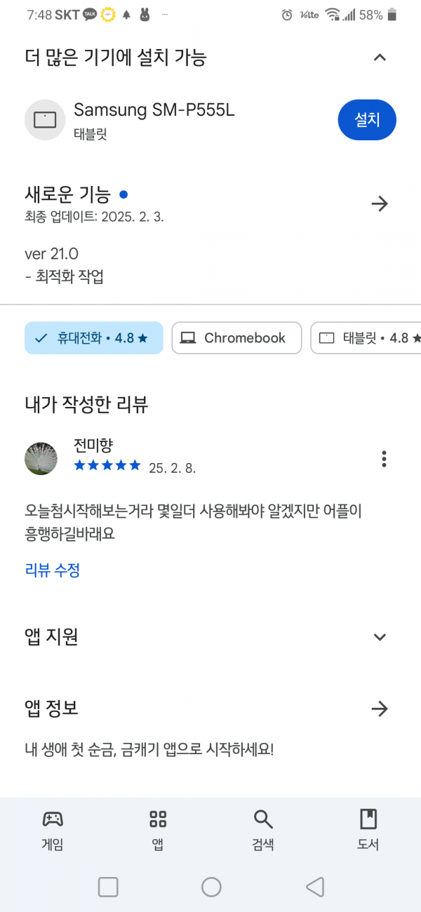421x912 pixels.
Task: Expand the 앱 지원 section chevron
Action: 380,638
